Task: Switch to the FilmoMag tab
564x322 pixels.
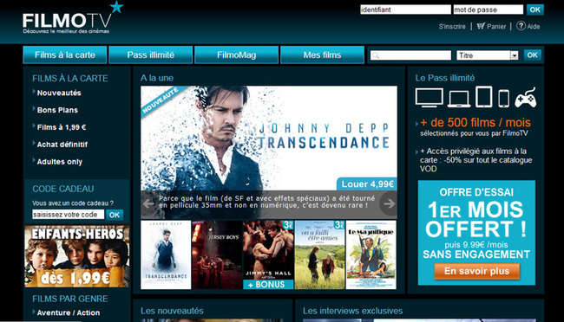Action: click(236, 55)
